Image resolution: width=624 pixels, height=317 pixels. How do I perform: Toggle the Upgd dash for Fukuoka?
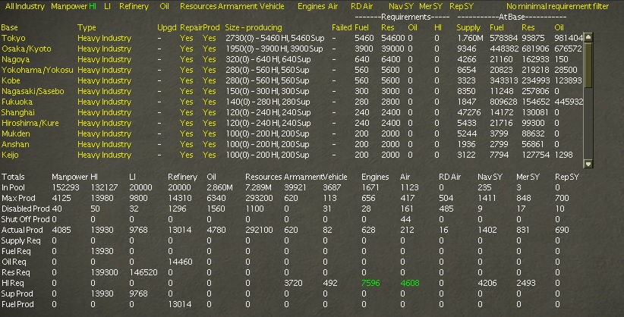tap(159, 102)
